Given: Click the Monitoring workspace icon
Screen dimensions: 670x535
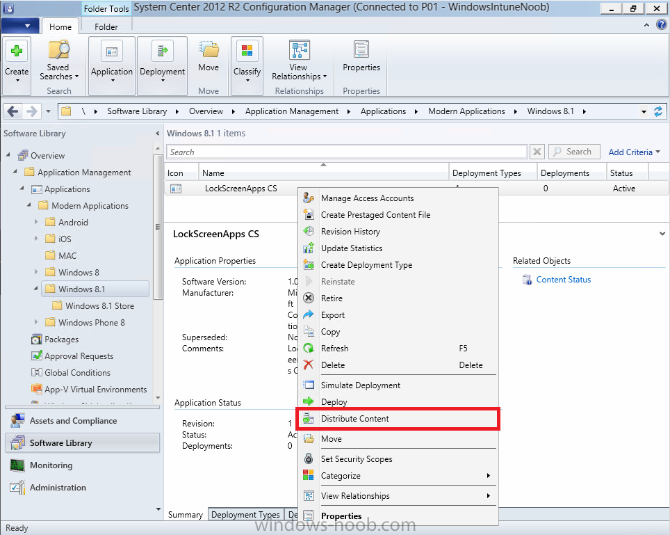Looking at the screenshot, I should [17, 465].
